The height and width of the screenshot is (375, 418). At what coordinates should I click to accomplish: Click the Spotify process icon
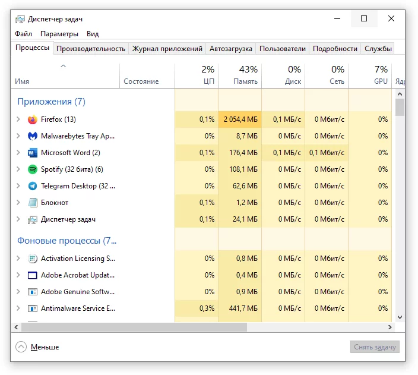(x=33, y=169)
